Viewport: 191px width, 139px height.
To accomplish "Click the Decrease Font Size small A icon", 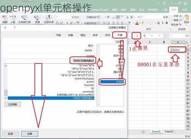I will click(x=128, y=17).
